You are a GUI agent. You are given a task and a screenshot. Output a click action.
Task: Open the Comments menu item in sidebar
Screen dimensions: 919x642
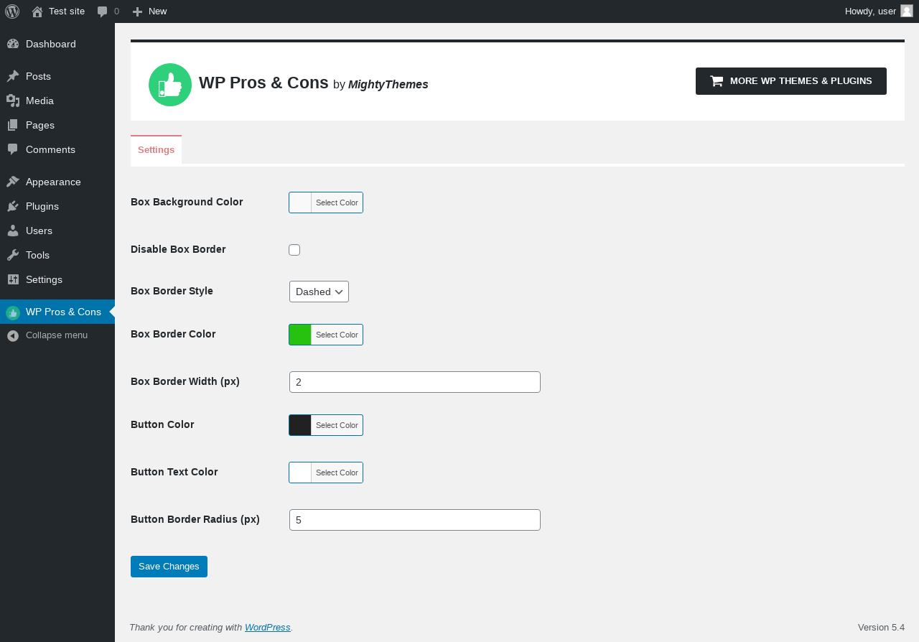(57, 149)
